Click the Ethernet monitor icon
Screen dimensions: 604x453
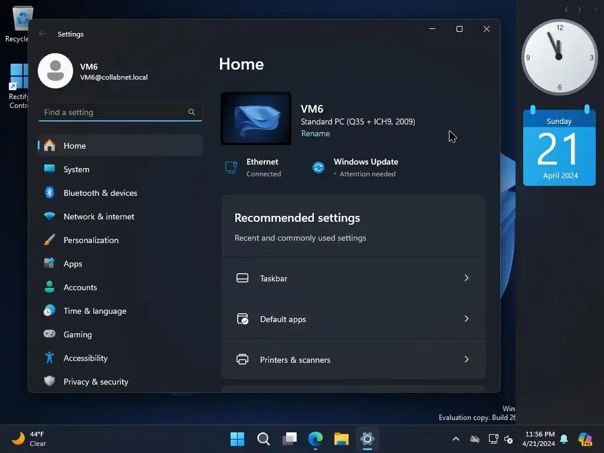coord(231,168)
